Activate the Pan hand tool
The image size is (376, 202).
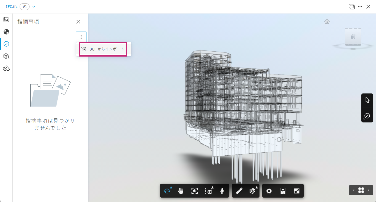[x=181, y=191]
